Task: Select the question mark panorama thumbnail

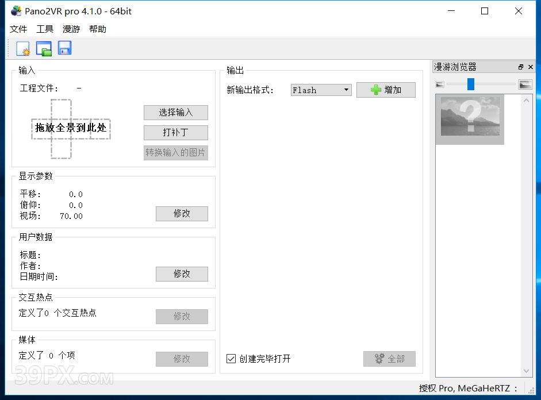Action: 470,120
